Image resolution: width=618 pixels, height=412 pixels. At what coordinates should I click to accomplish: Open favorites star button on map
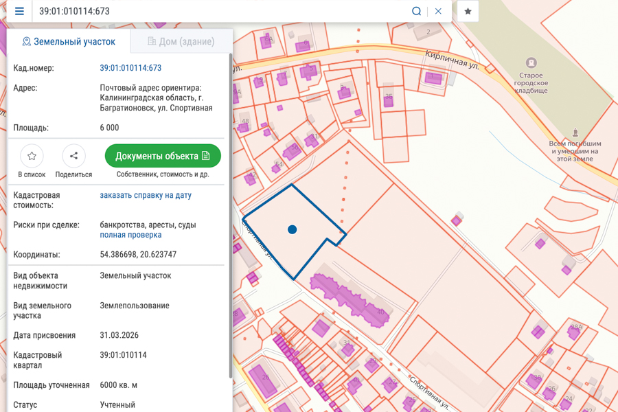pos(468,11)
